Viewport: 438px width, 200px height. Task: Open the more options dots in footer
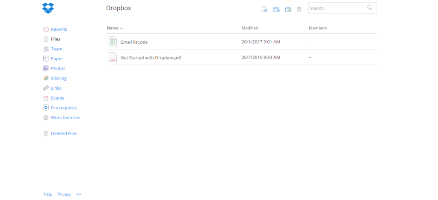79,194
